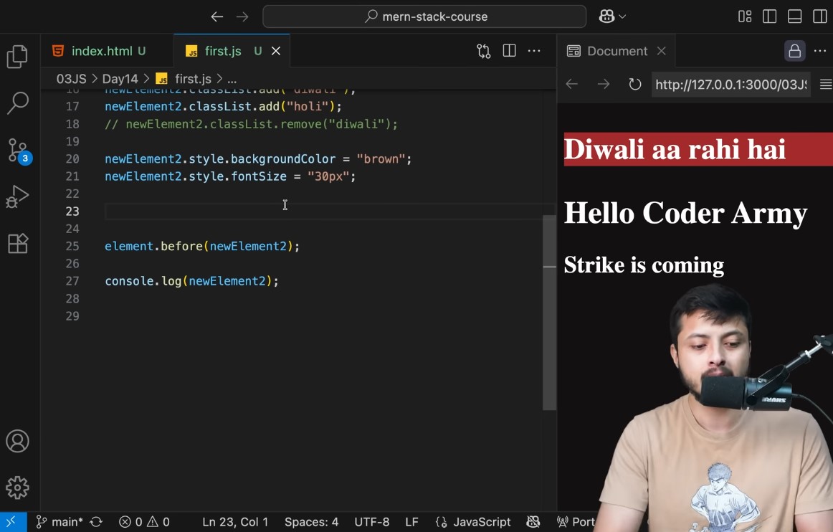This screenshot has height=532, width=833.
Task: Click the Day14 breadcrumb
Action: [x=120, y=79]
